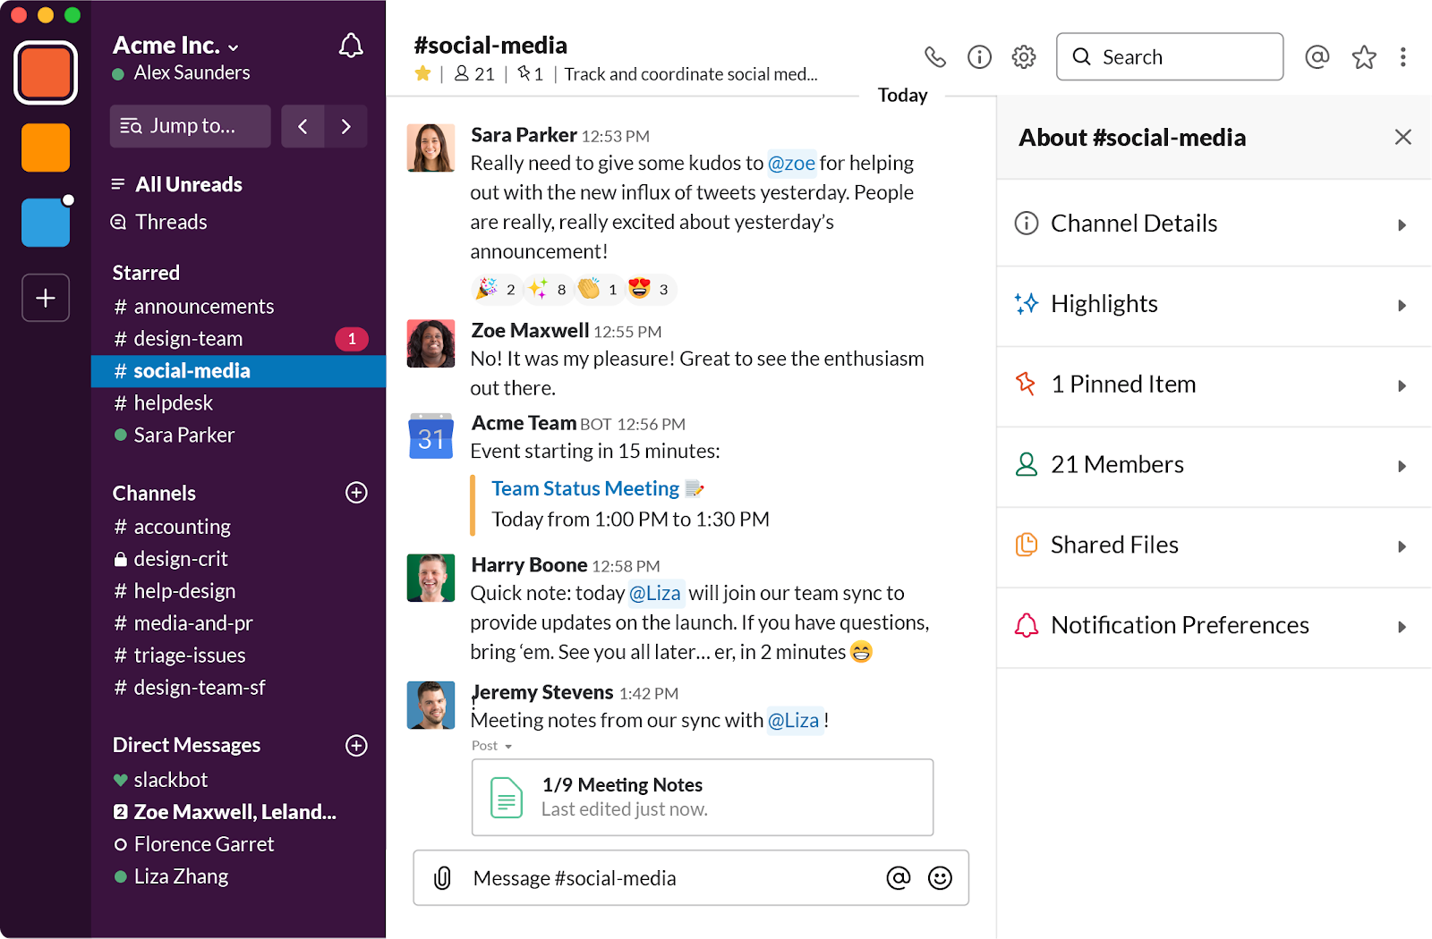The width and height of the screenshot is (1432, 939).
Task: Click @Liza mention in Jeremy Stevens' message
Action: pyautogui.click(x=794, y=720)
